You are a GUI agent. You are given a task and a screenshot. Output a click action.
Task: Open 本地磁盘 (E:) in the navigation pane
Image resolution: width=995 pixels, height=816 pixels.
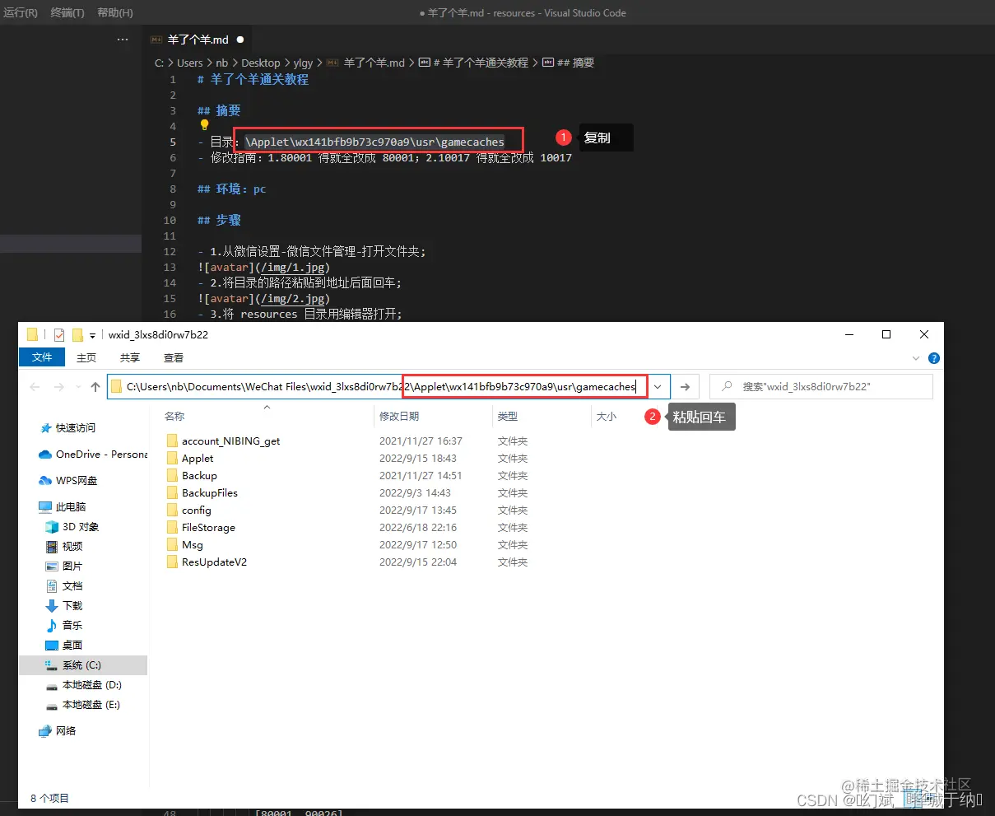(x=91, y=705)
